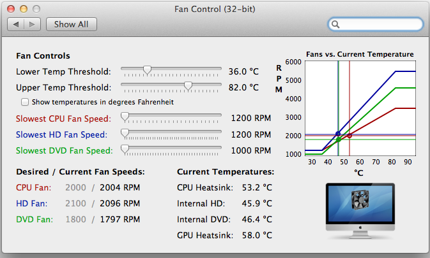This screenshot has height=258, width=430.
Task: Click the iMac fan image
Action: click(x=360, y=211)
